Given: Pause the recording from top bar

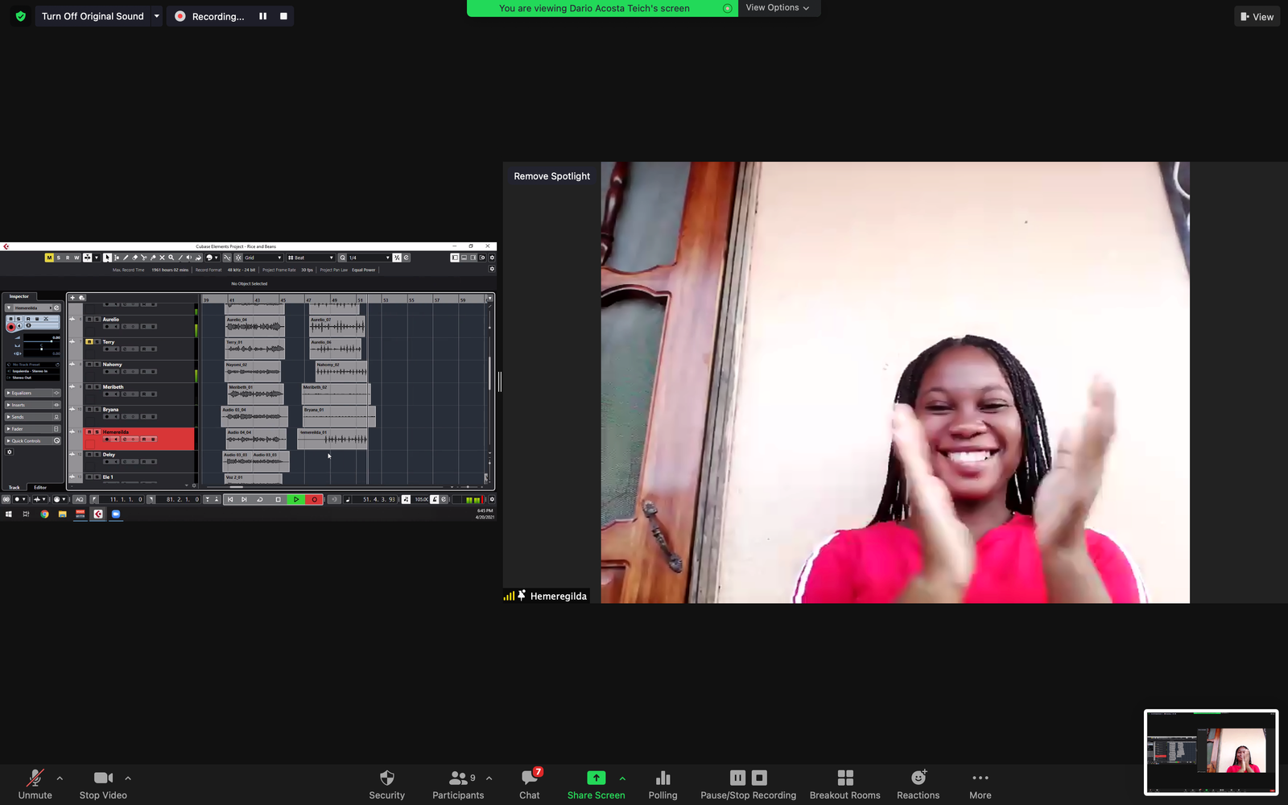Looking at the screenshot, I should point(262,16).
